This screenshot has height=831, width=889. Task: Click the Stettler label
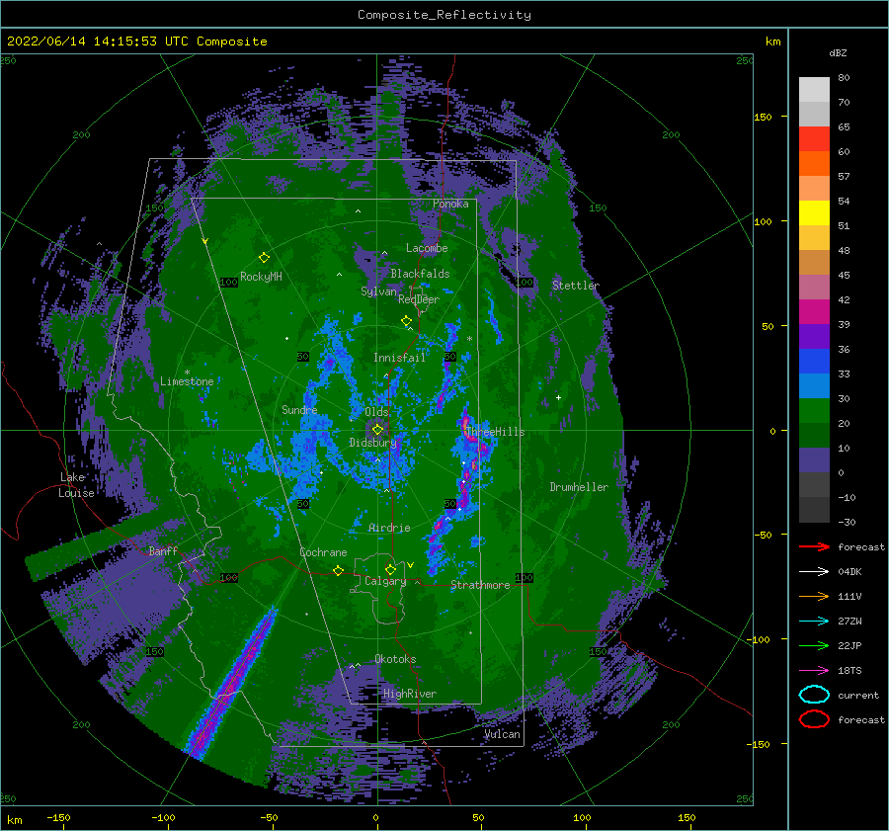pos(576,286)
